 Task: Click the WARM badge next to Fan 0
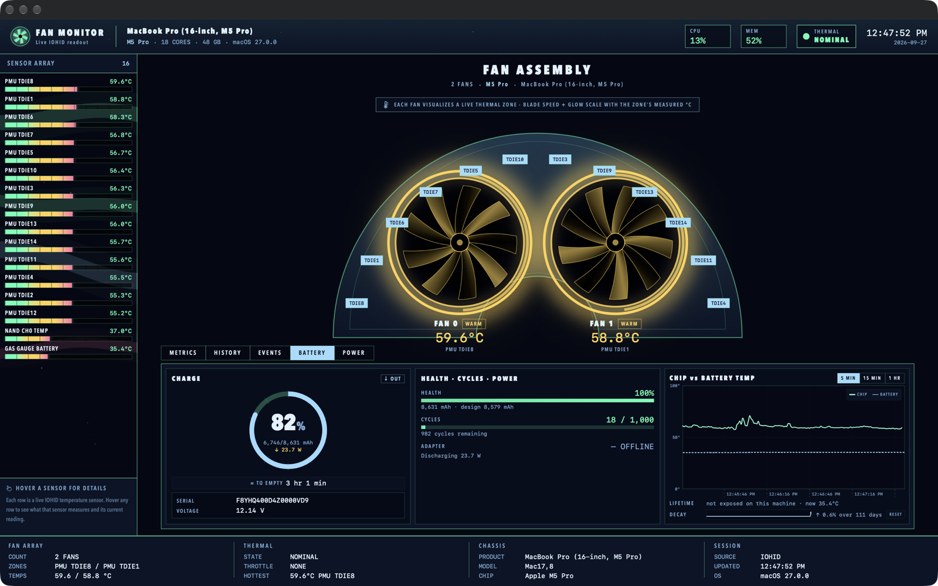[x=474, y=324]
